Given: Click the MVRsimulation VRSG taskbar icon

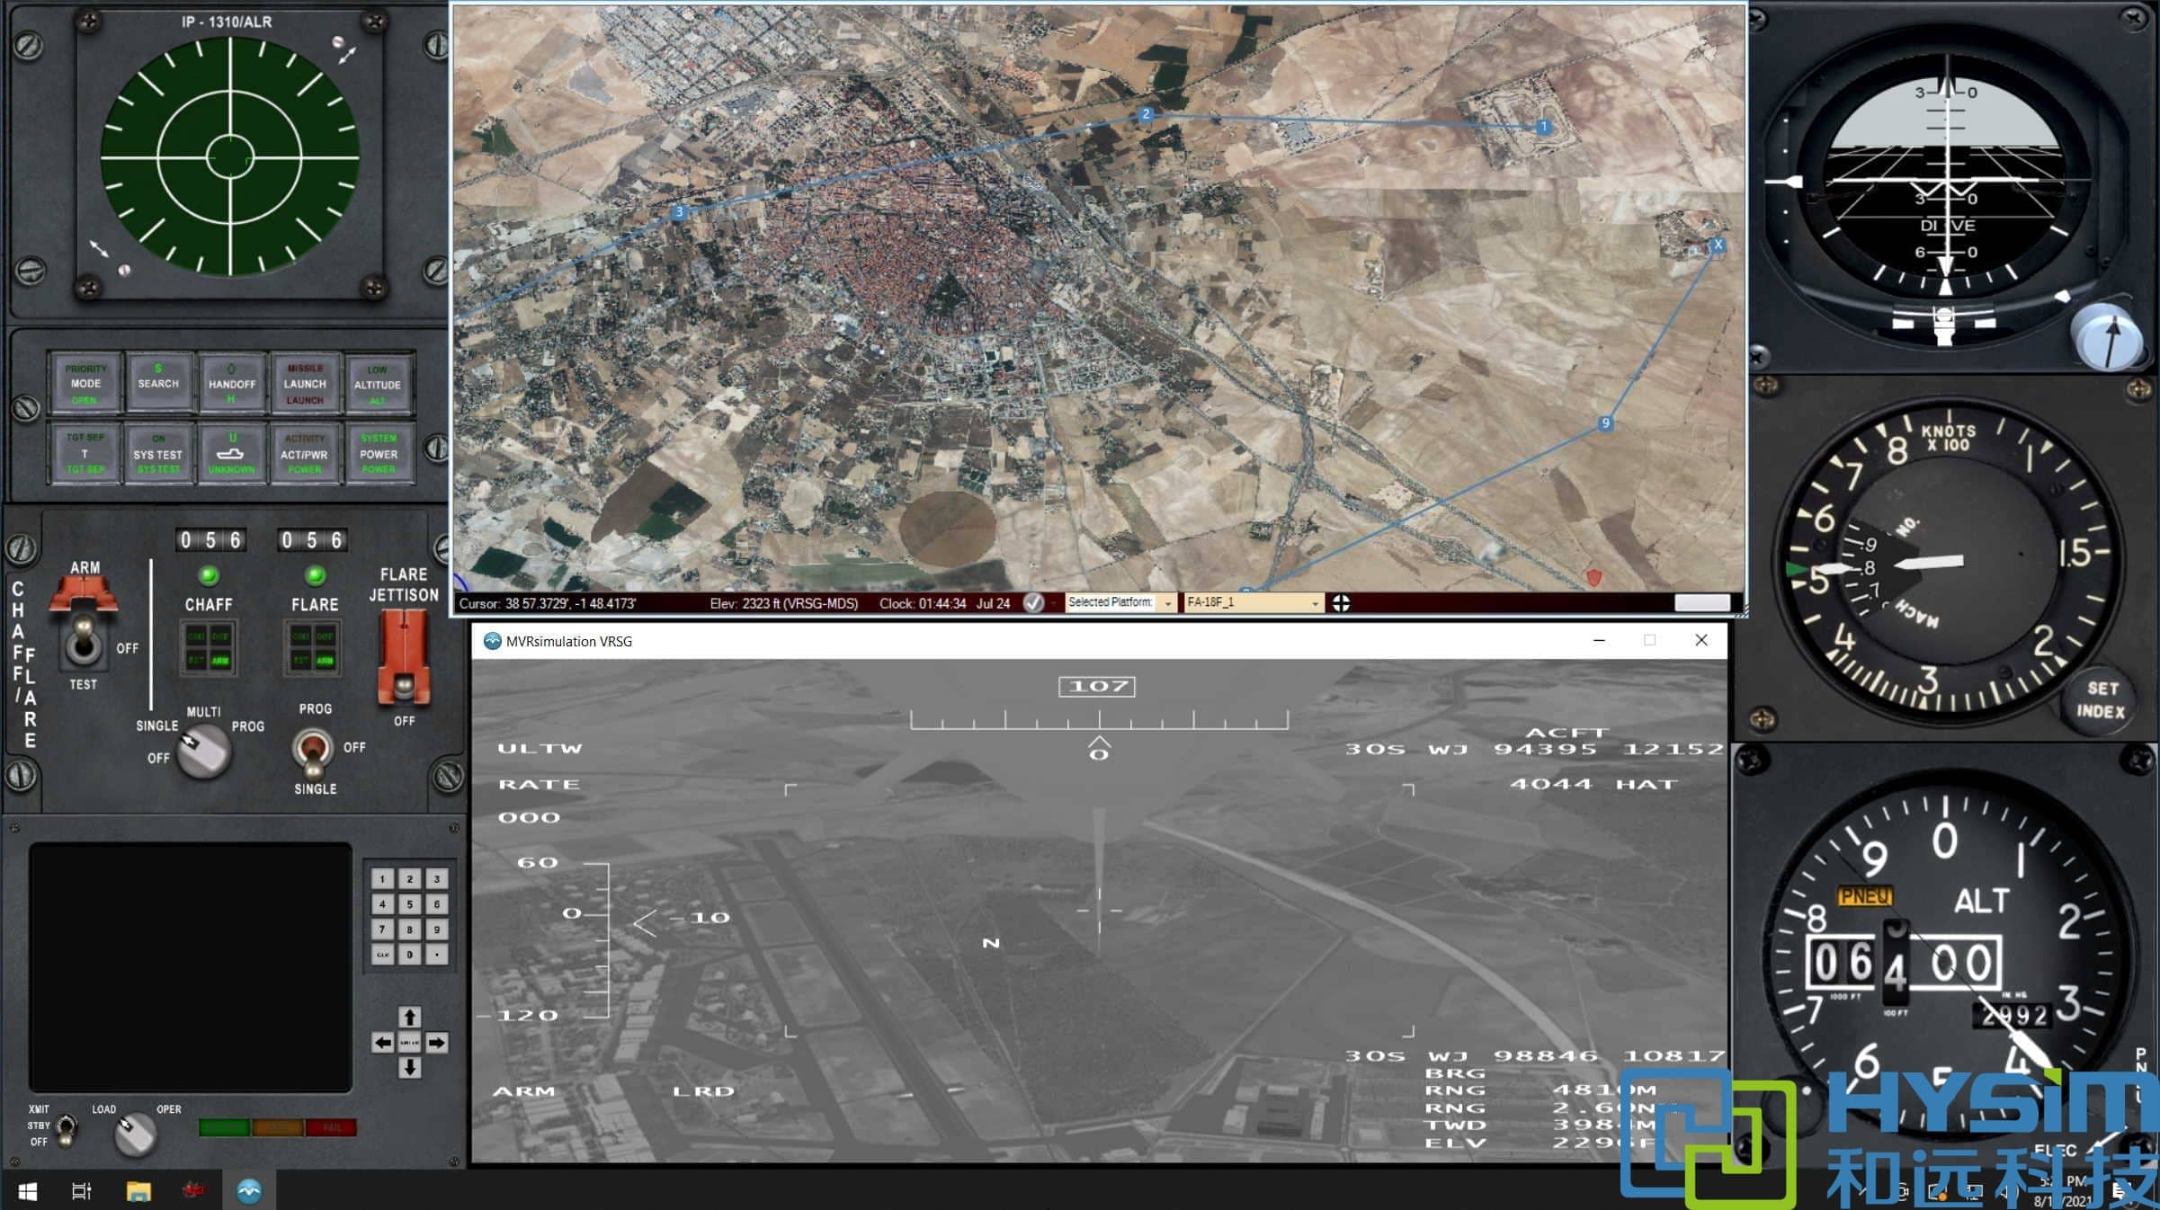Looking at the screenshot, I should (249, 1191).
